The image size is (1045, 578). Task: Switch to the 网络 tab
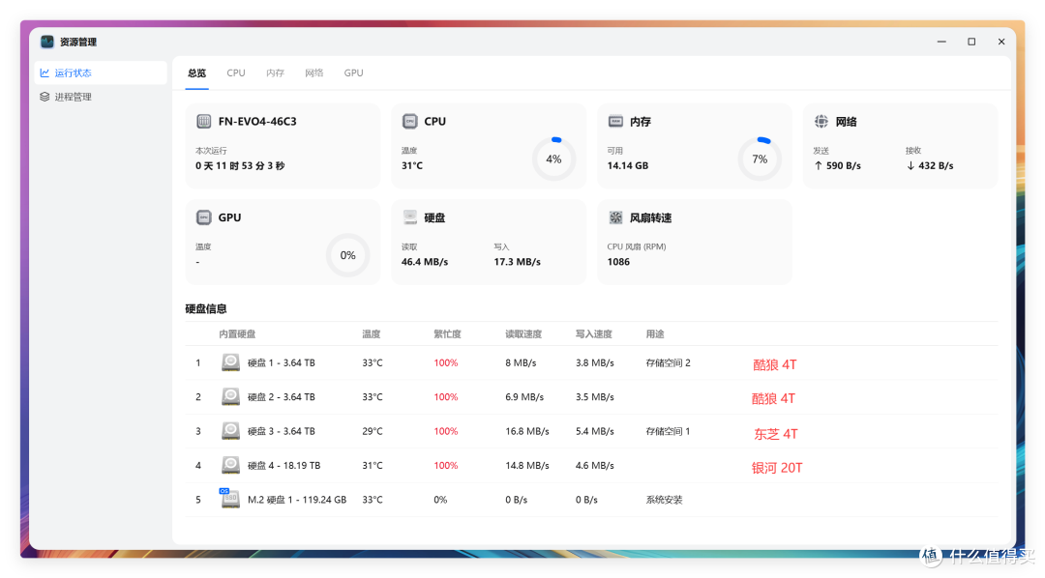(313, 72)
